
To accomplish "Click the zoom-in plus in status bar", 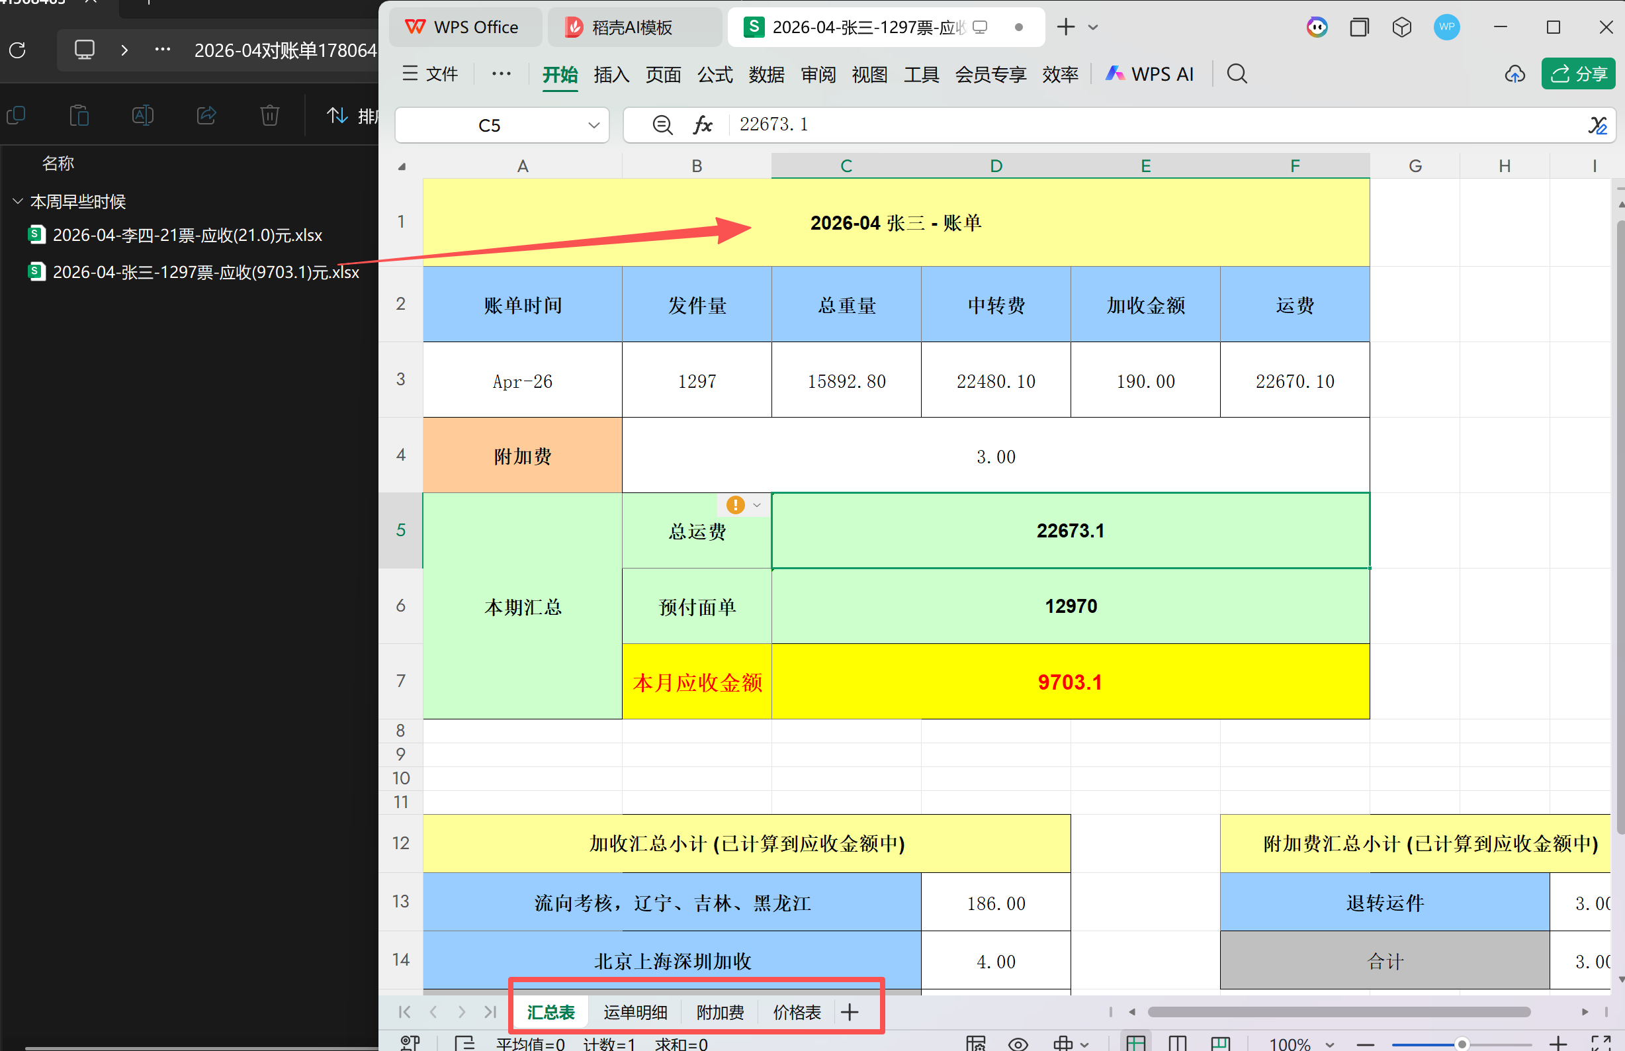I will point(1558,1044).
